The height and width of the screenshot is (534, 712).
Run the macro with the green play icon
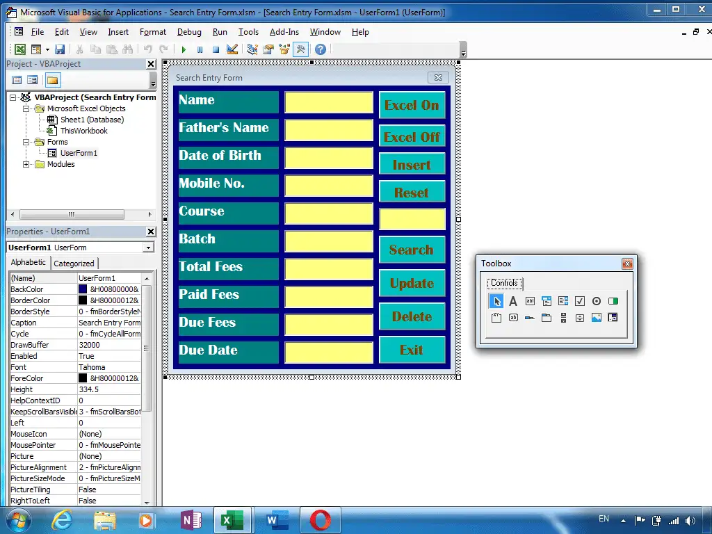tap(184, 49)
